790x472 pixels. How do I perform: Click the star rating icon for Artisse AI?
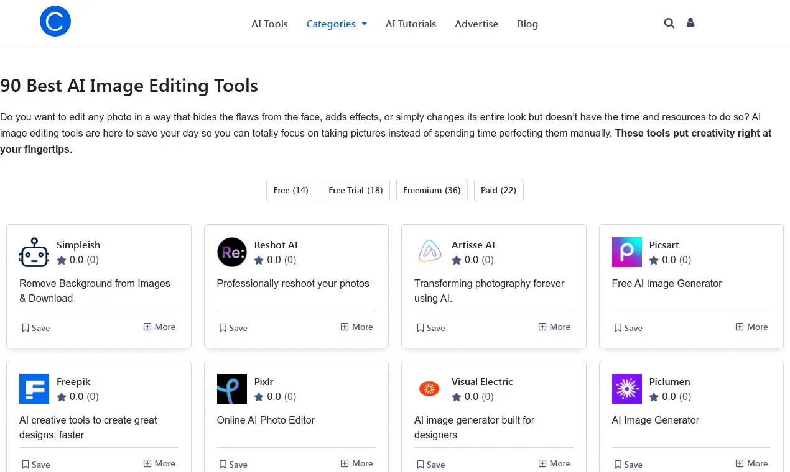coord(457,260)
